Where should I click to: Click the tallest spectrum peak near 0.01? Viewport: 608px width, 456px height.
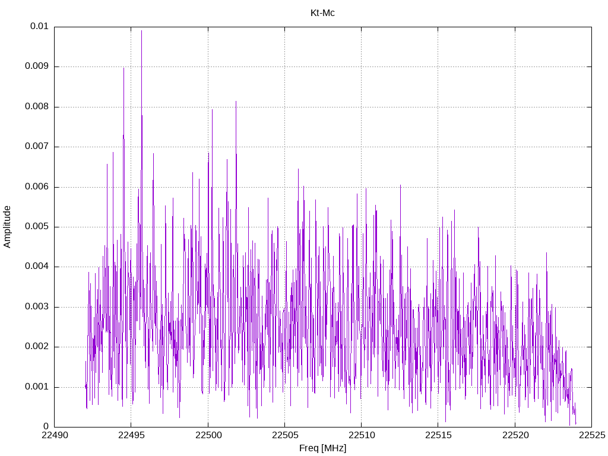pos(141,31)
